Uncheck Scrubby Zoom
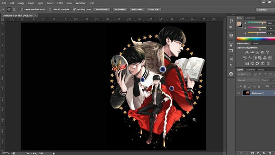 click(x=74, y=9)
